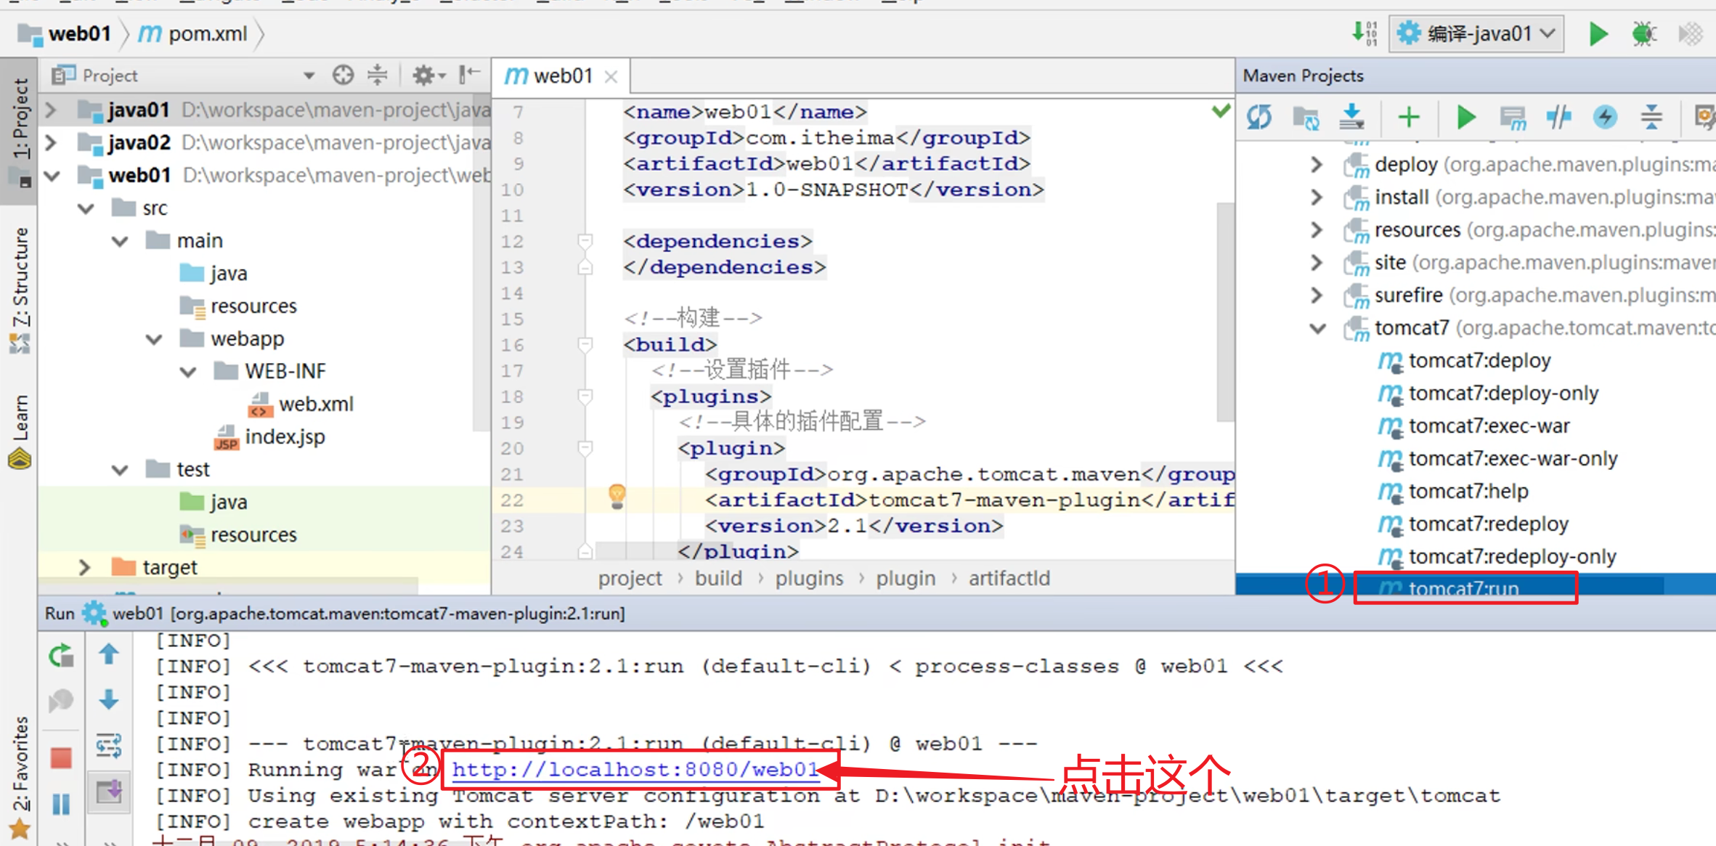This screenshot has width=1716, height=846.
Task: Select the index.jsp file in tree
Action: (x=285, y=437)
